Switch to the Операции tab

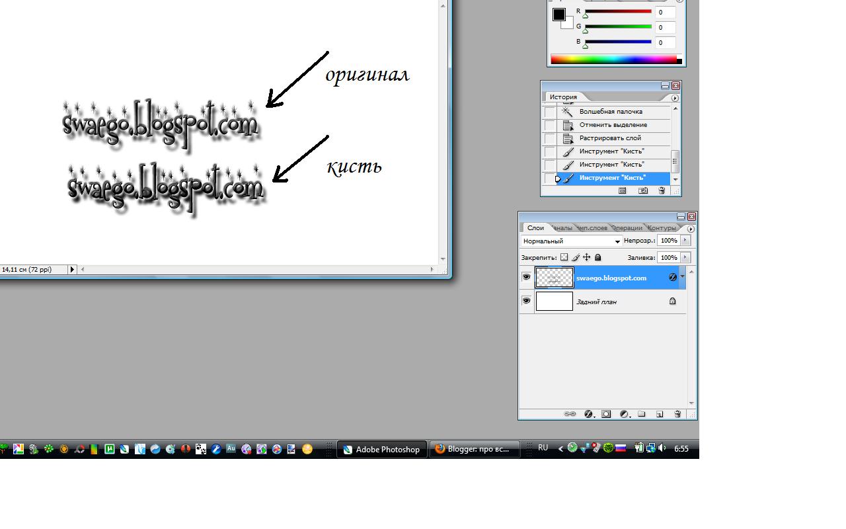tap(627, 228)
